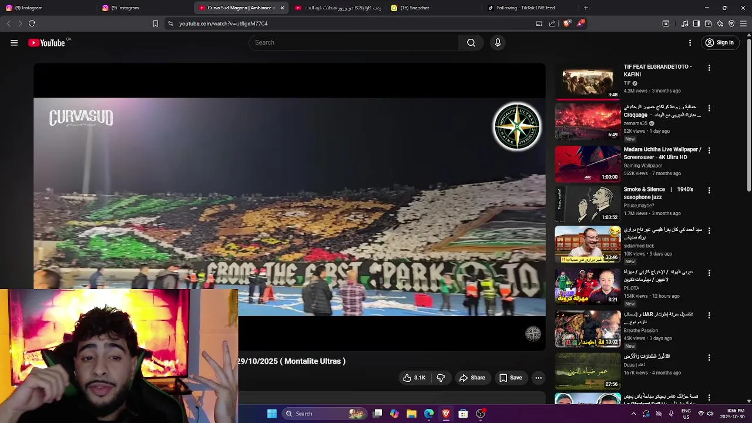The image size is (752, 423).
Task: Click the YouTube search magnifier button
Action: (x=471, y=42)
